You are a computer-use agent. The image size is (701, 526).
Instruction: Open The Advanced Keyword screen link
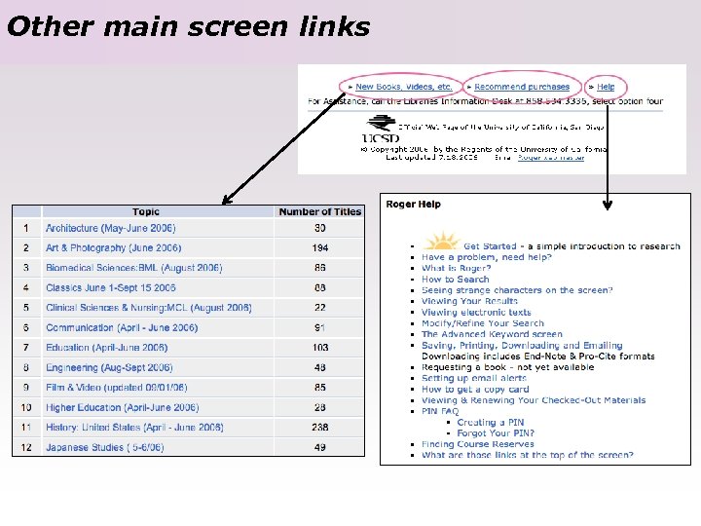492,334
